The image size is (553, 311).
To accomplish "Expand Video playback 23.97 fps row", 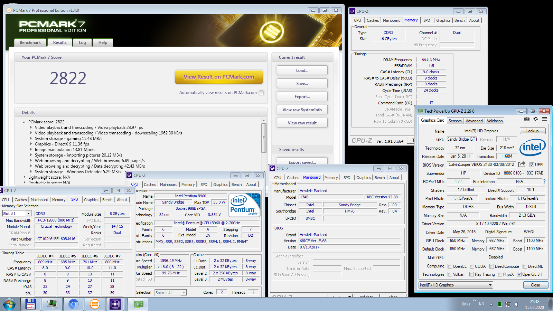I will coord(31,128).
